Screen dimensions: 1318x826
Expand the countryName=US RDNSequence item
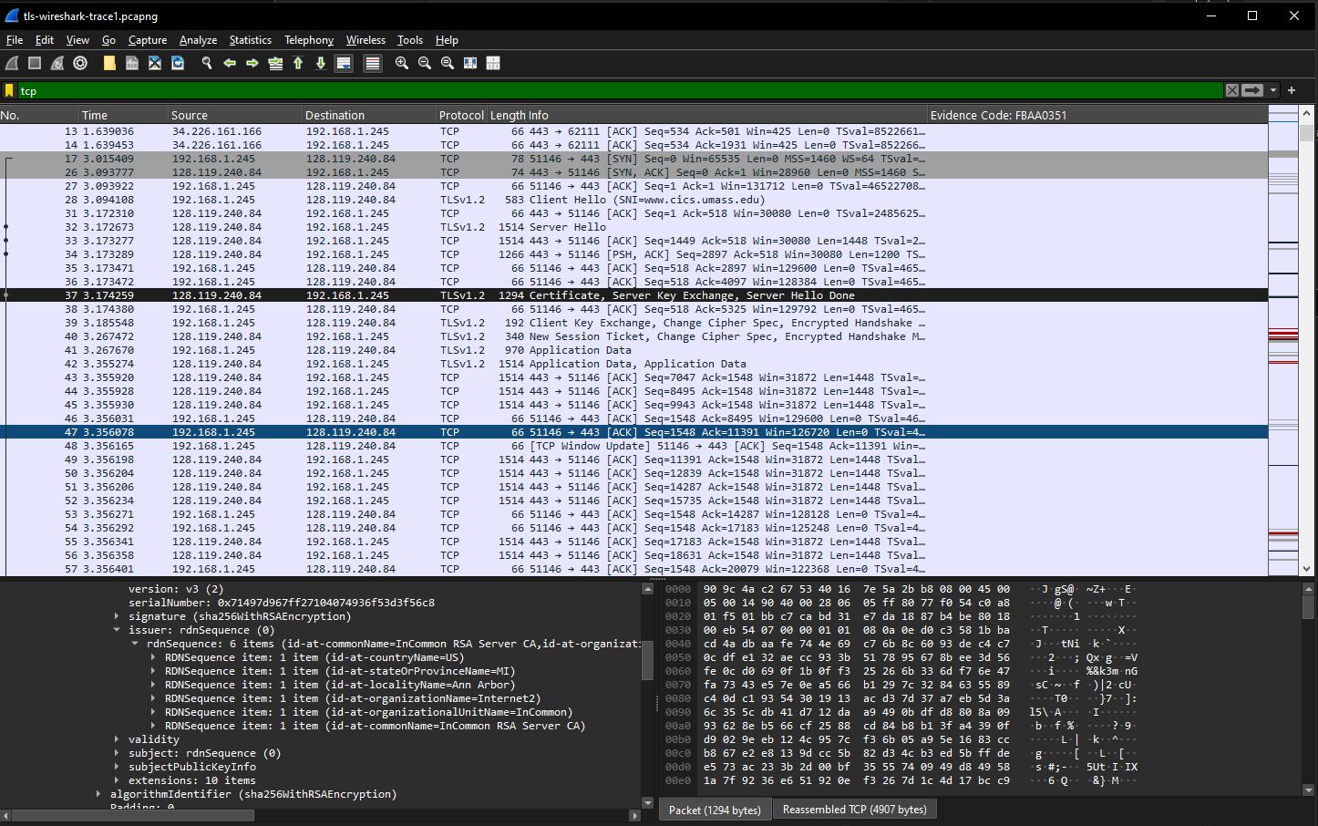(153, 657)
